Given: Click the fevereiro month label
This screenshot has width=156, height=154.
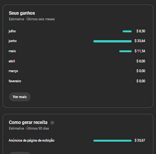Looking at the screenshot, I should click(x=15, y=81).
